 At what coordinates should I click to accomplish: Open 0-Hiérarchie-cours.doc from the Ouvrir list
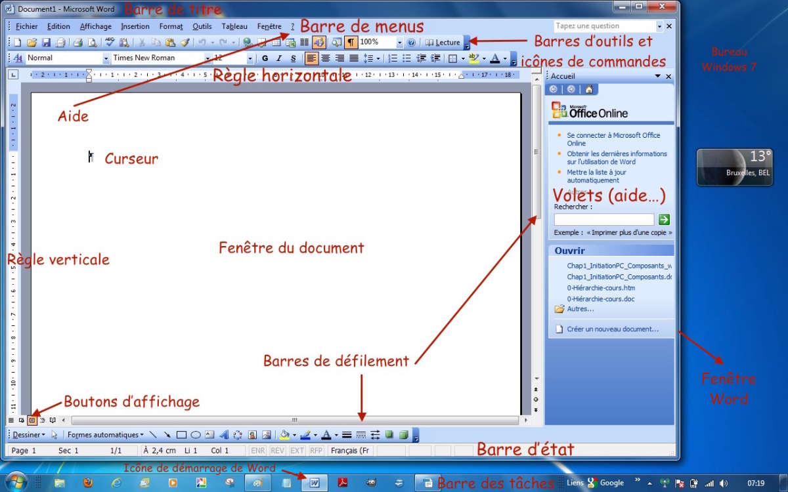(x=601, y=299)
